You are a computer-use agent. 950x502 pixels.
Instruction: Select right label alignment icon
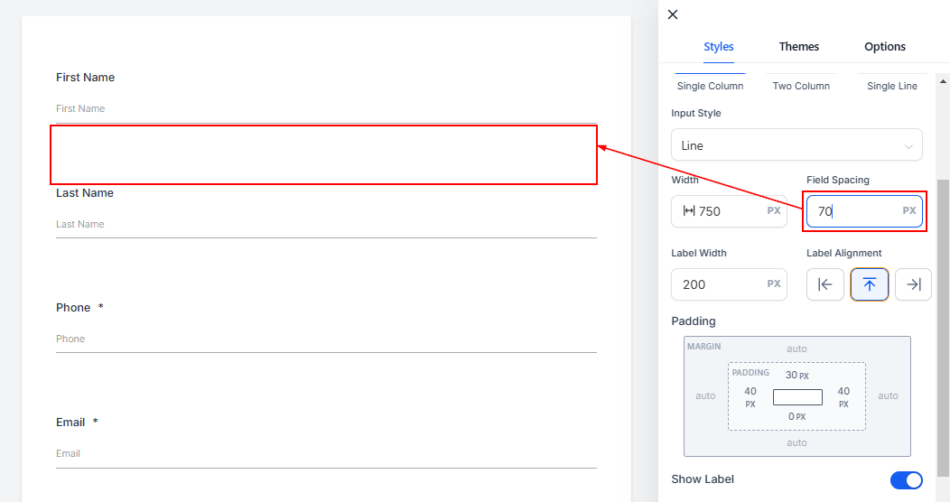pyautogui.click(x=913, y=284)
